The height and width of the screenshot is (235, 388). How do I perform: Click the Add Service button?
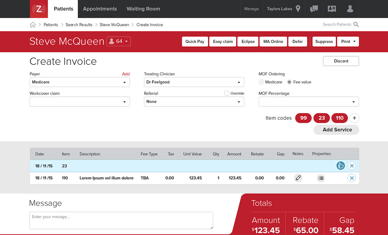tap(336, 129)
